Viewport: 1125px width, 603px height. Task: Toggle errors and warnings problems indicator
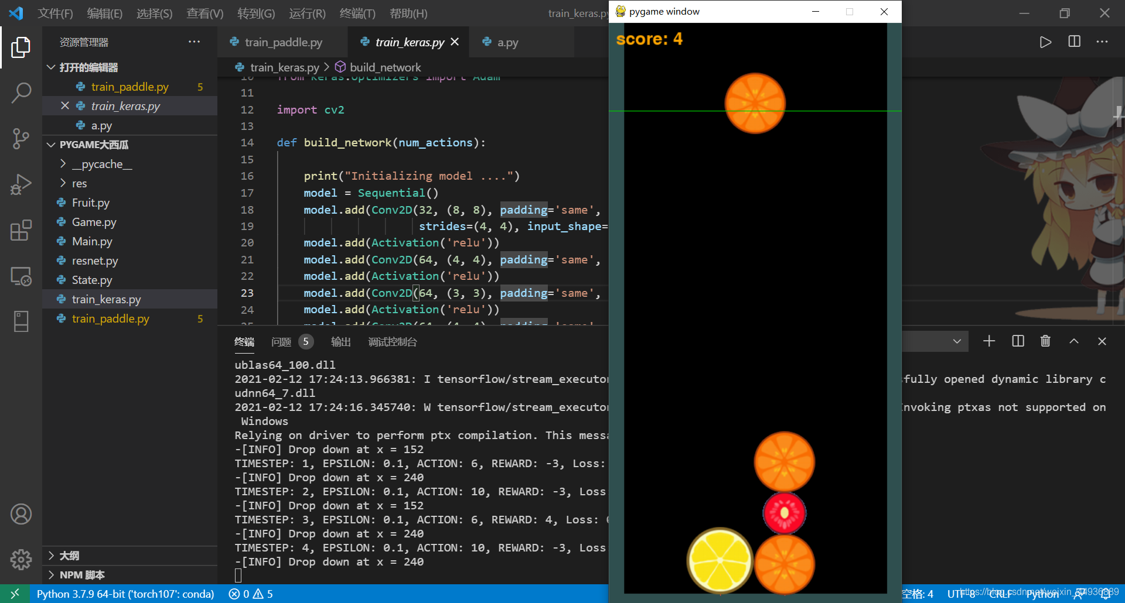coord(251,594)
